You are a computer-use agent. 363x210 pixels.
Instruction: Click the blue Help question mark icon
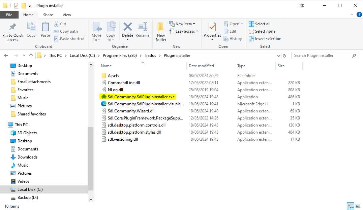[359, 14]
